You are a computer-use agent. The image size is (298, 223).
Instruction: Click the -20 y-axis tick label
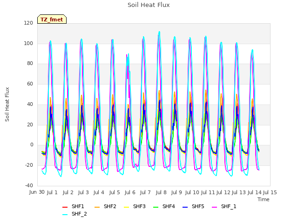pos(29,165)
